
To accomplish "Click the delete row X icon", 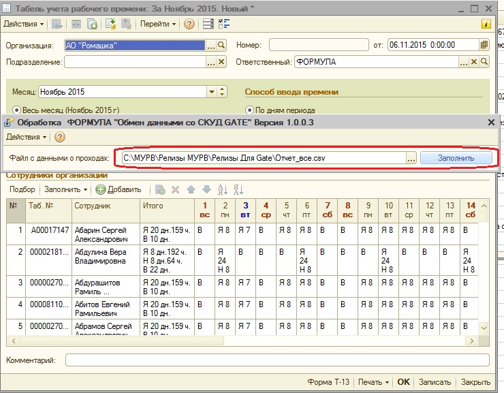I will [x=175, y=189].
